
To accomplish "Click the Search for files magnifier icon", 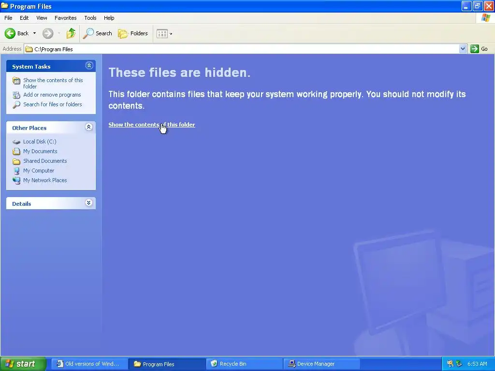I will 16,104.
